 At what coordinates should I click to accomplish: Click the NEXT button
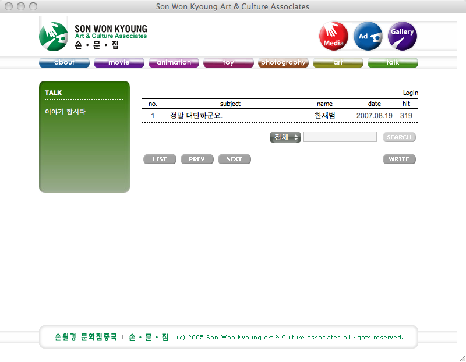234,159
